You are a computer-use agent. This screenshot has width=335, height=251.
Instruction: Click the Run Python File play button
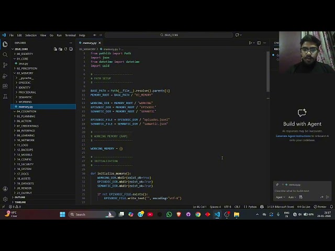point(250,43)
